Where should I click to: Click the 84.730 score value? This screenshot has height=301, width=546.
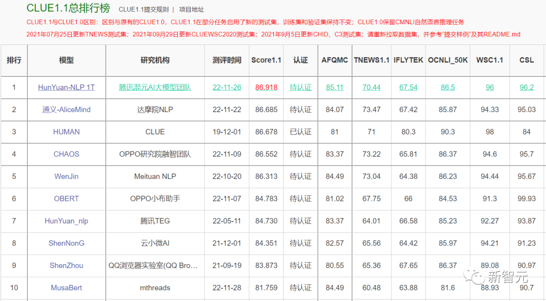tap(266, 221)
